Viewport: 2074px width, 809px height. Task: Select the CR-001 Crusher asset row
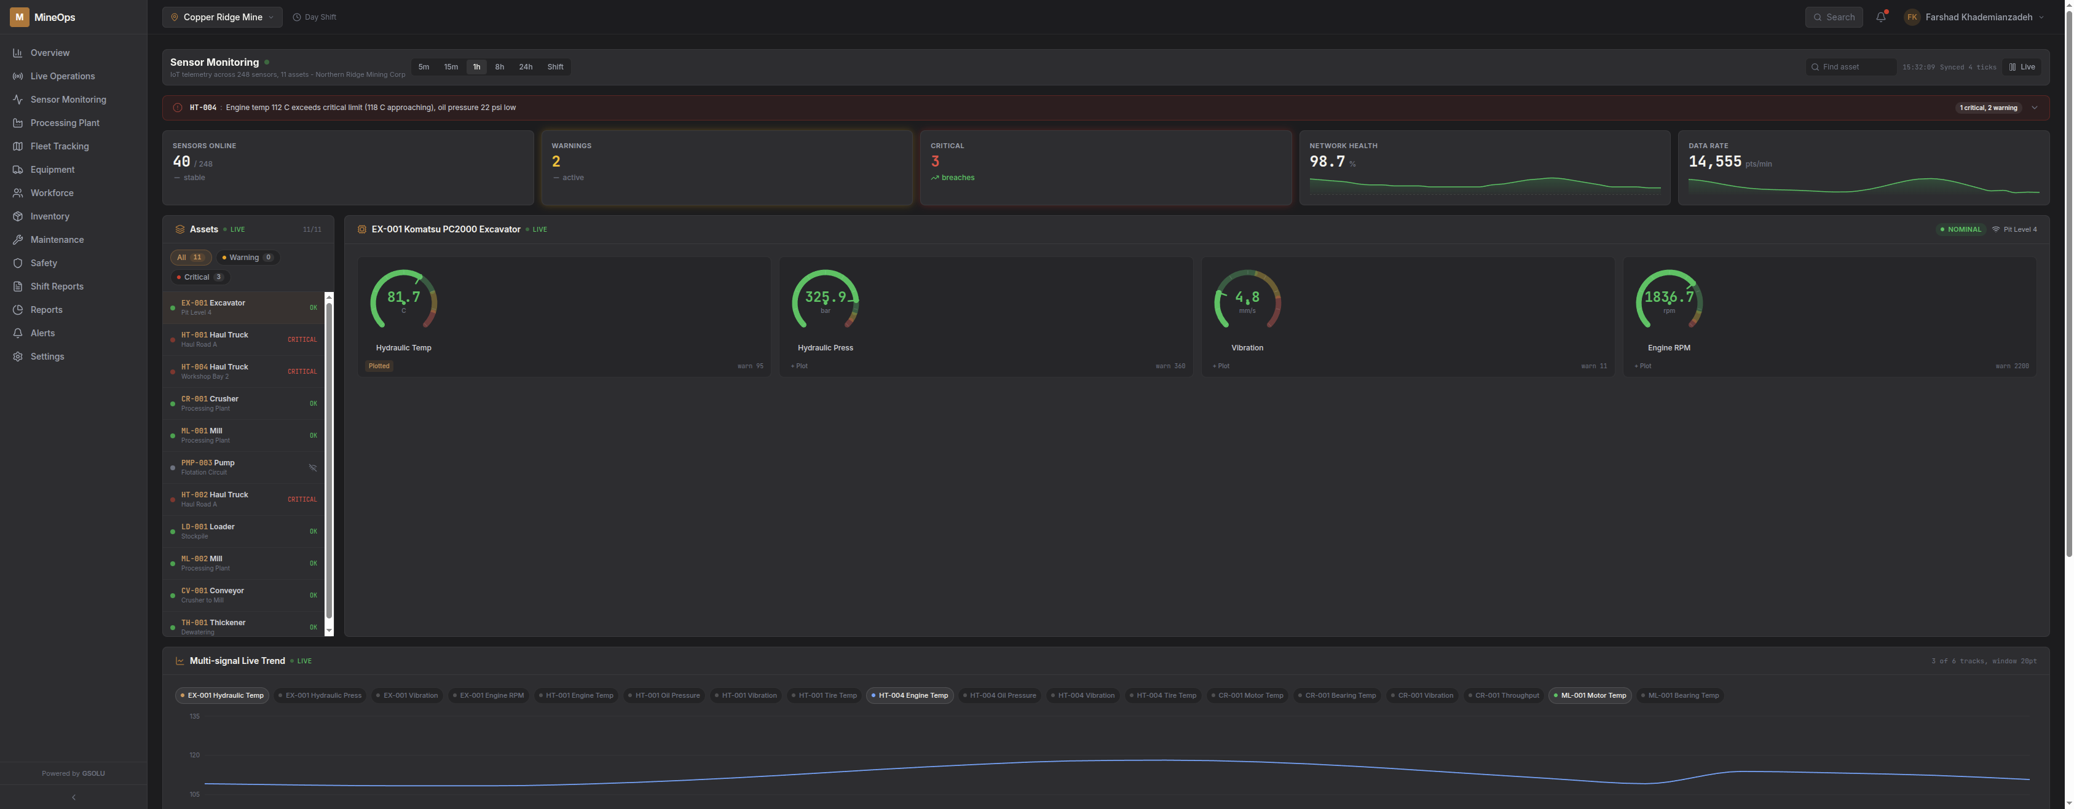(244, 403)
